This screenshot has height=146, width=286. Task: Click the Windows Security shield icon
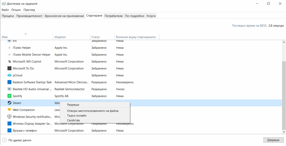click(9, 117)
